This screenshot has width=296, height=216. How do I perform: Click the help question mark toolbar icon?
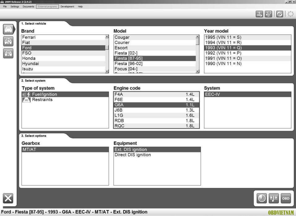280,14
